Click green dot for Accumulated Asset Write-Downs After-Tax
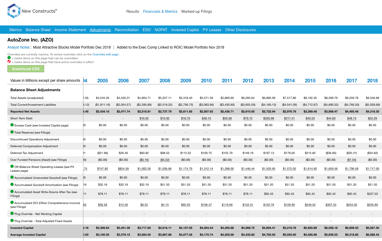Viewport: 382px width, 241px height. tap(12, 192)
